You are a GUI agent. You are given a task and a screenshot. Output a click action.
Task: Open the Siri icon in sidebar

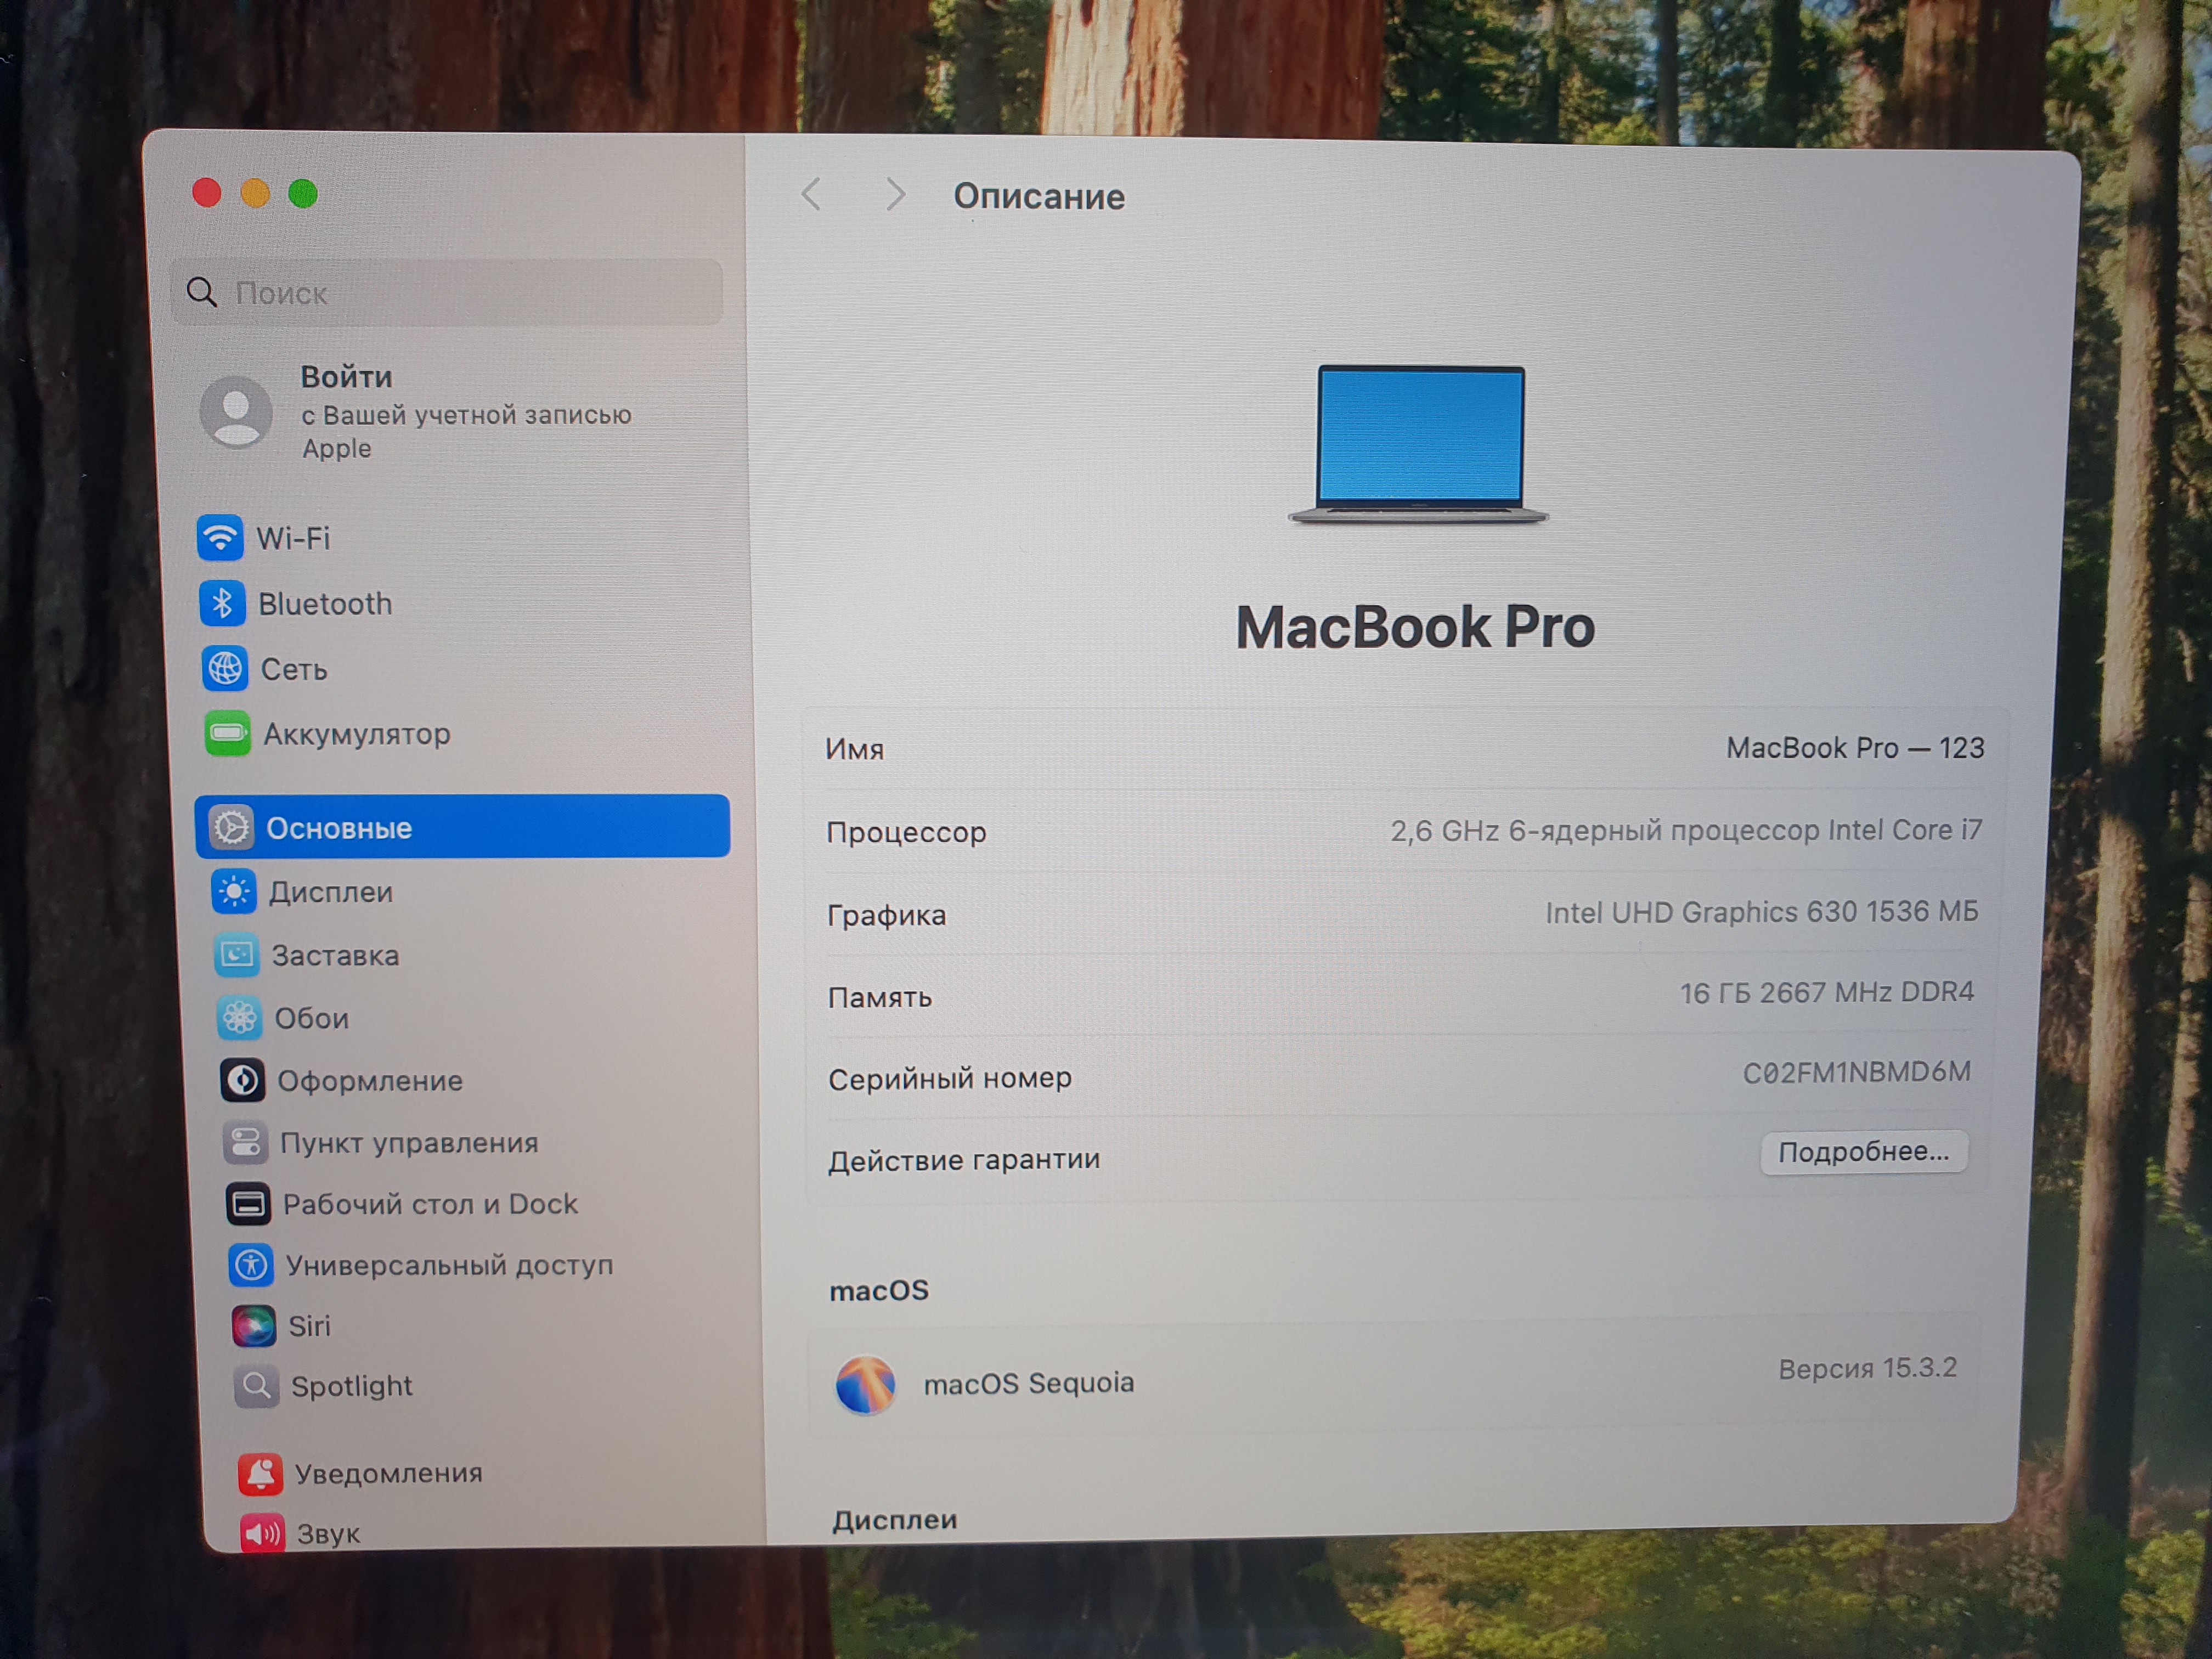pyautogui.click(x=253, y=1325)
